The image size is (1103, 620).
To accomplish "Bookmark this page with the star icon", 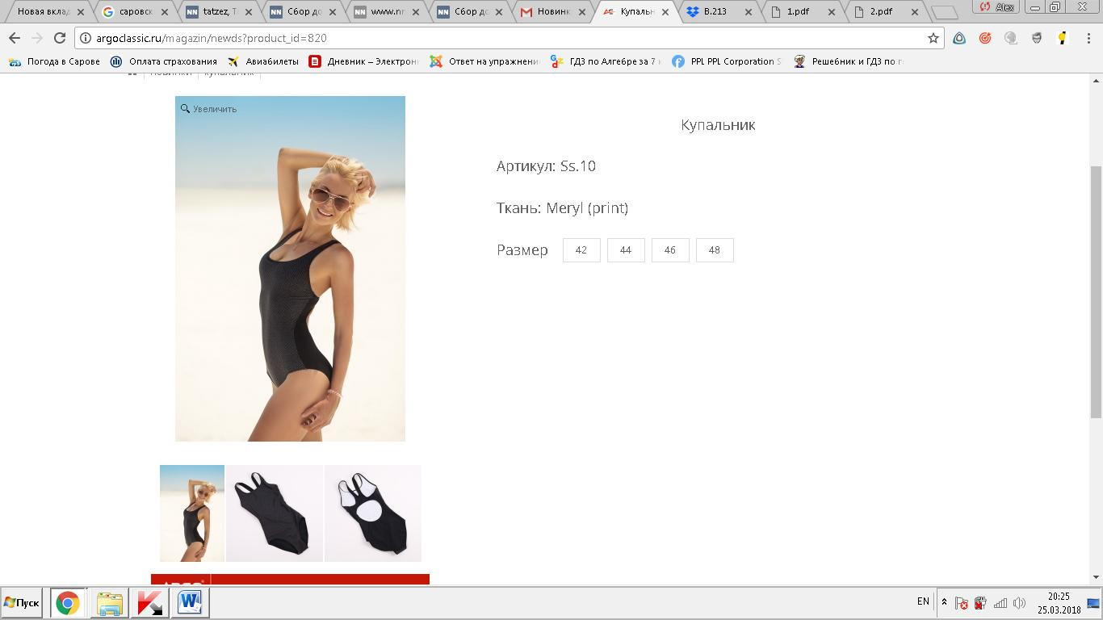I will [x=933, y=38].
